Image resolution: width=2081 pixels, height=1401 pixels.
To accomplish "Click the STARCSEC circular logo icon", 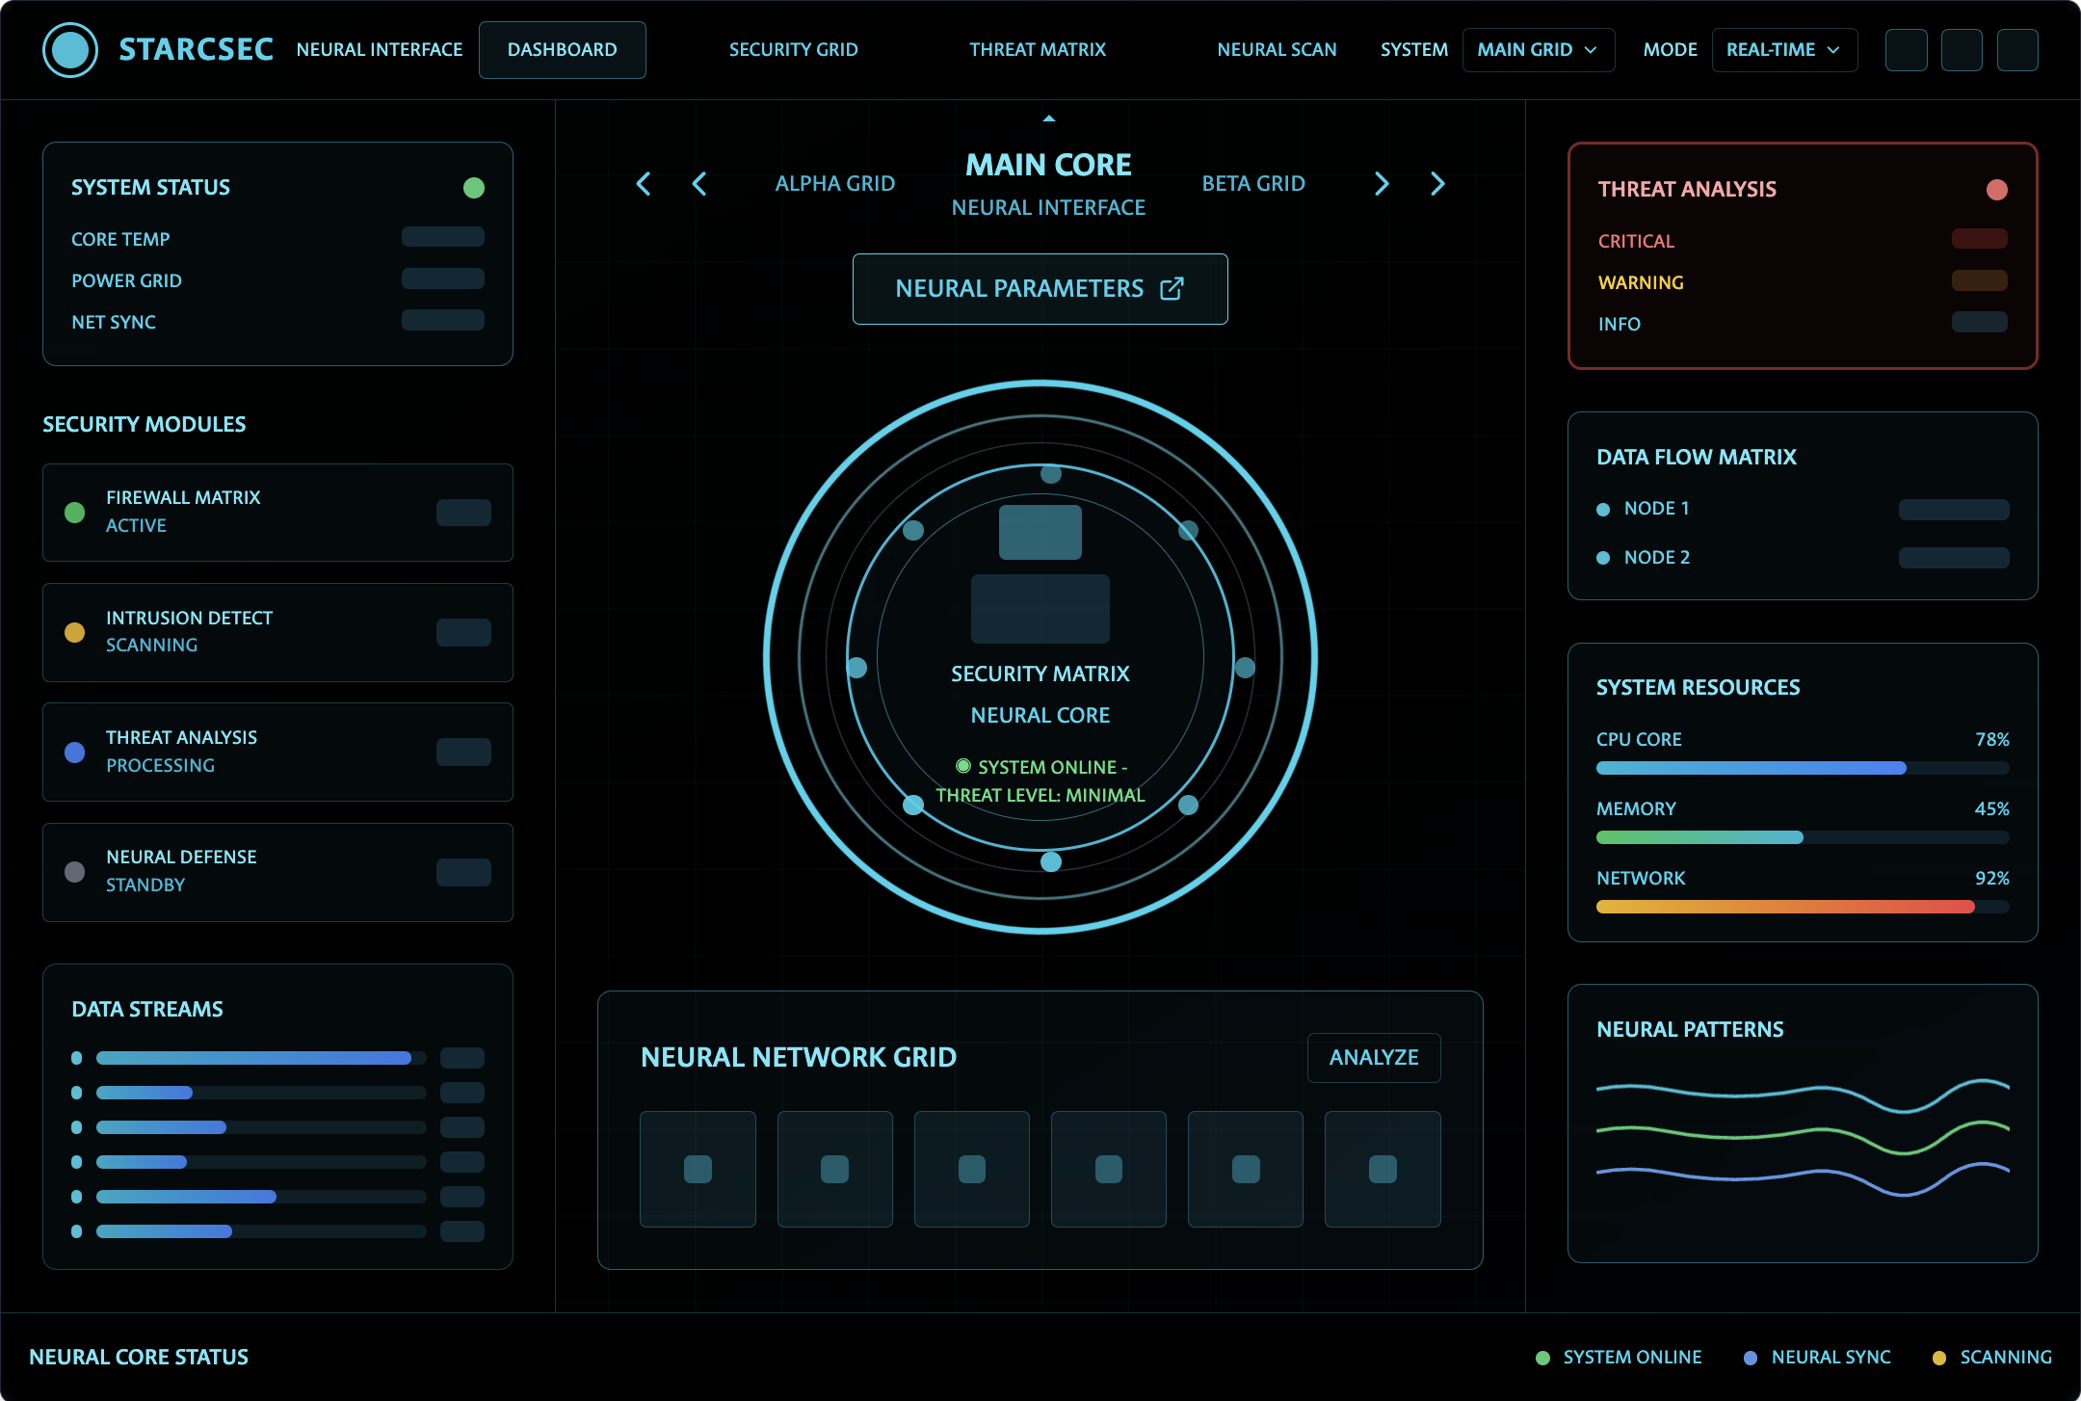I will [x=70, y=50].
